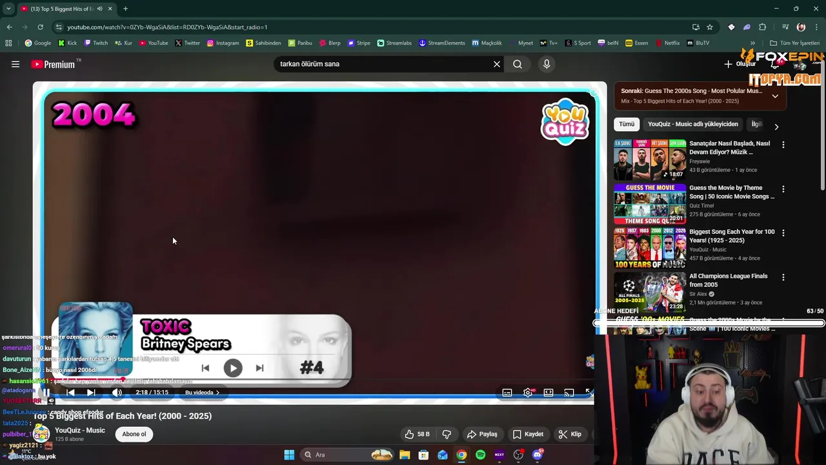Open the Oluştur create button
This screenshot has height=465, width=826.
(x=740, y=64)
